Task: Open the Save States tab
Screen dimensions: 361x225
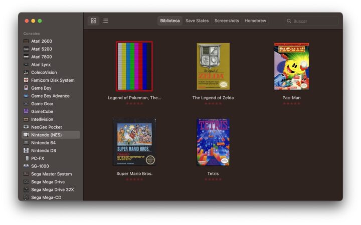Action: click(197, 21)
